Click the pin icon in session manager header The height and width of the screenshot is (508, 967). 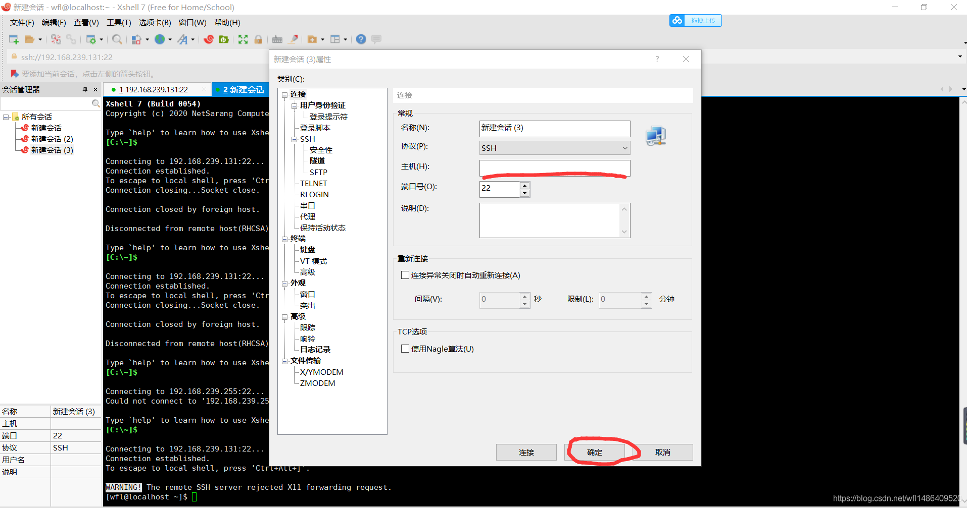85,89
